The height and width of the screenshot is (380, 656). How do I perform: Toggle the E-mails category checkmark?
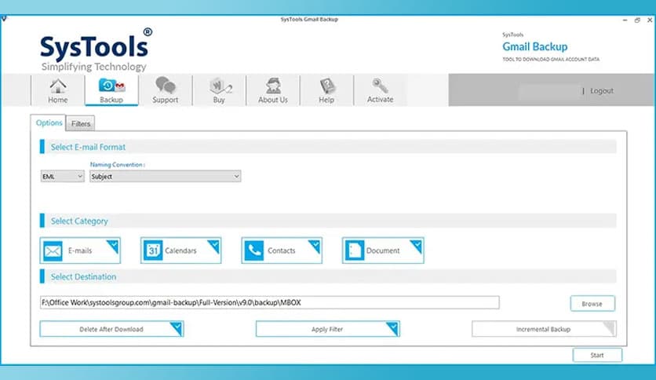point(113,246)
